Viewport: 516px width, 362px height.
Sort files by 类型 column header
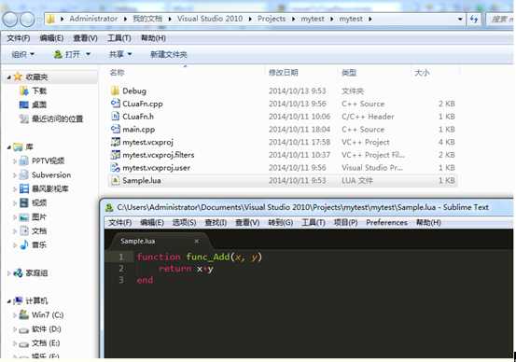(x=349, y=73)
